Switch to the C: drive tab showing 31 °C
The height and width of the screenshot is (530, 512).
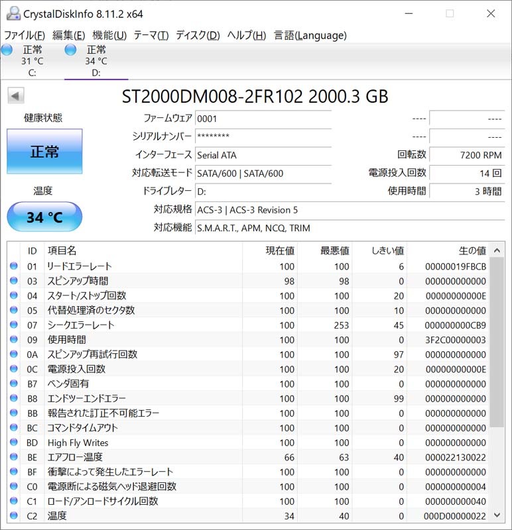point(32,61)
